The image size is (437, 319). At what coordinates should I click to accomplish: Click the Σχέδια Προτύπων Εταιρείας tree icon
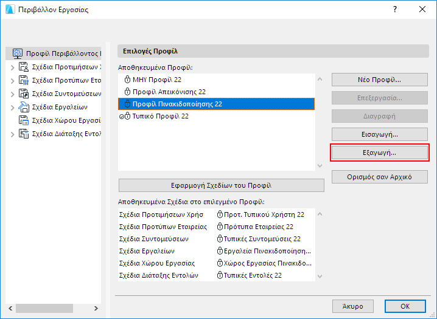24,80
